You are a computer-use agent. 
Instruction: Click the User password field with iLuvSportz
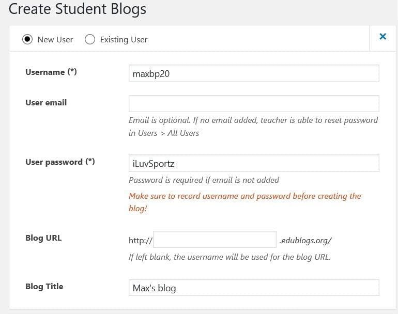click(x=254, y=163)
